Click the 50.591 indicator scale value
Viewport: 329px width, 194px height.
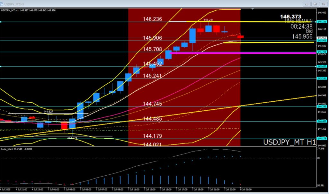(x=321, y=185)
